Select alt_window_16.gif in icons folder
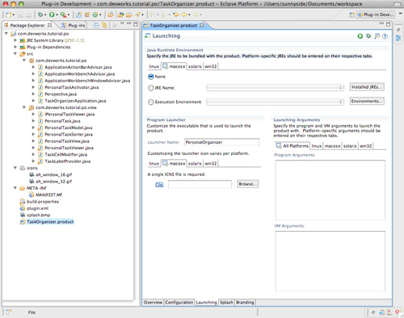404x318 pixels. click(53, 174)
